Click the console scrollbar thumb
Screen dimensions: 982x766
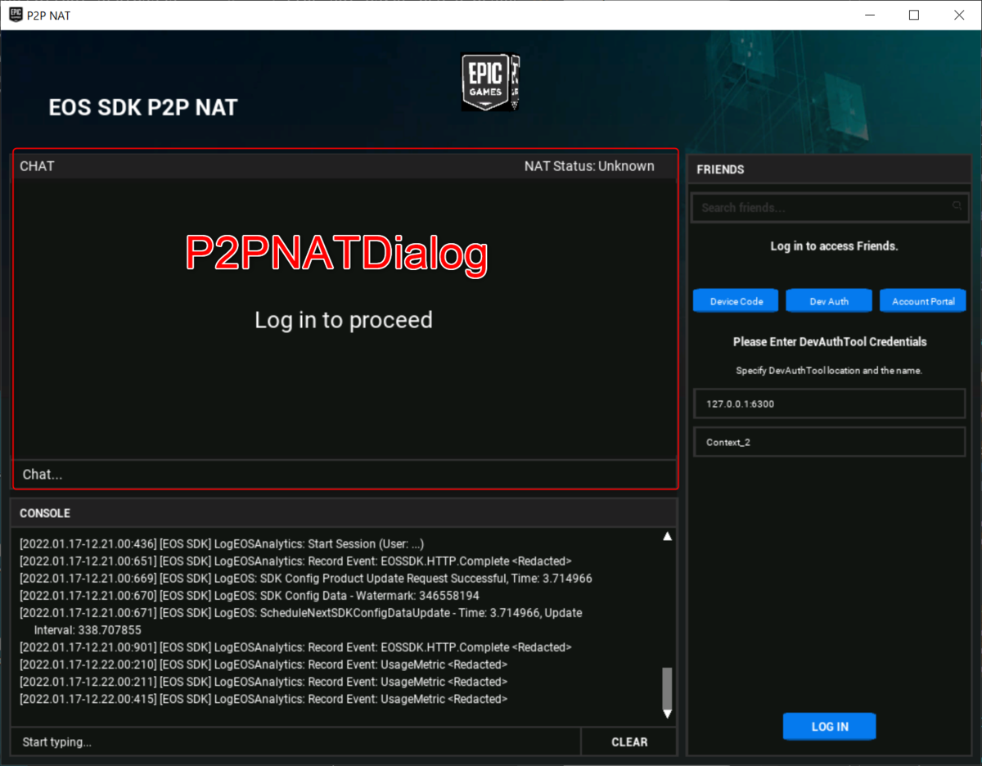coord(667,687)
